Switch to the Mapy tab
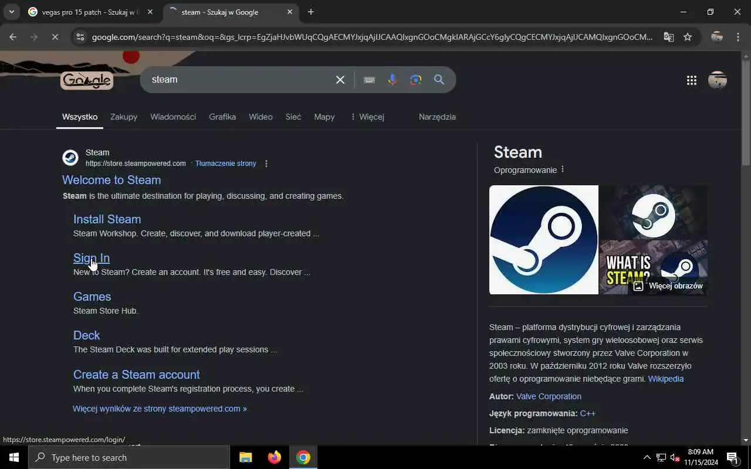This screenshot has height=469, width=751. click(x=324, y=117)
